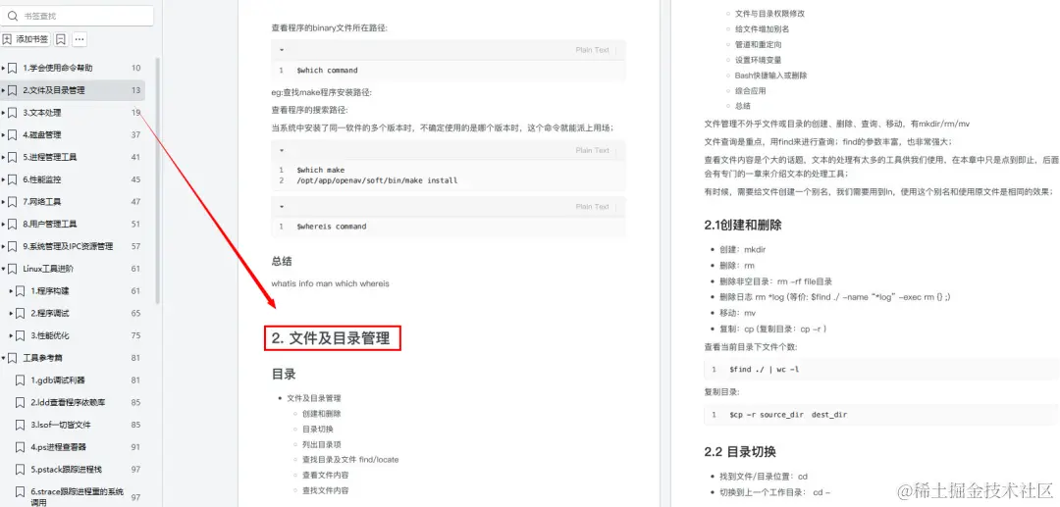Image resolution: width=1060 pixels, height=507 pixels.
Task: Open TOC link 创建和删除
Action: pyautogui.click(x=322, y=413)
